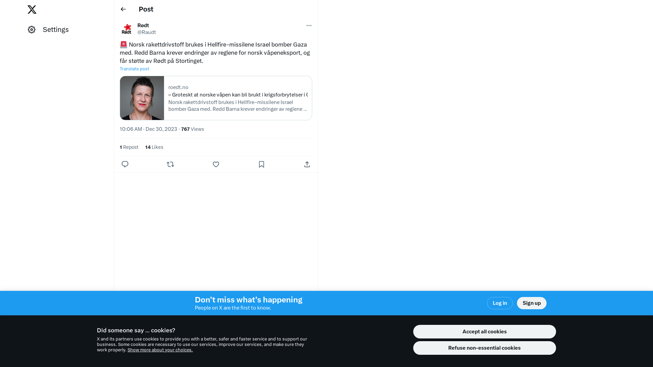Open Settings gear icon
Screen dimensions: 653x367
coord(32,30)
